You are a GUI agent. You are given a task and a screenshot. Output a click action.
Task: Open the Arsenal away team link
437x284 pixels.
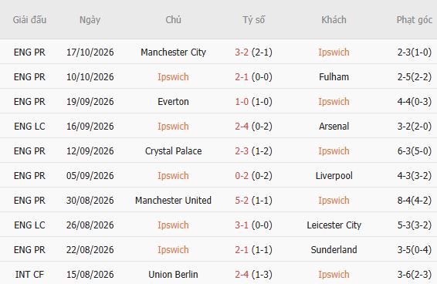coord(334,127)
